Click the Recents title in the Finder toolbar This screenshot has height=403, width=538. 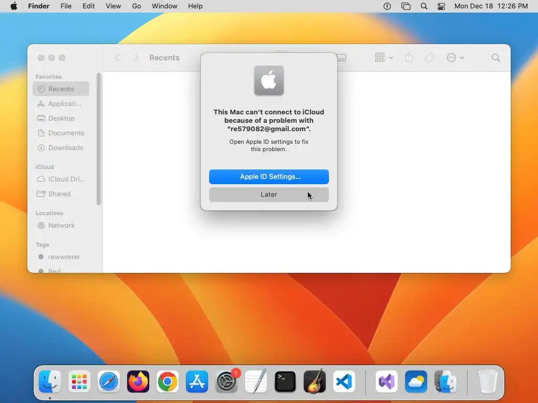[x=164, y=58]
